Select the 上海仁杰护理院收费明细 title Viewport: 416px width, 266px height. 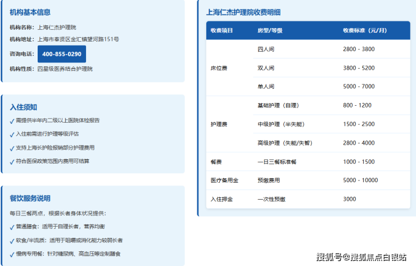(x=243, y=12)
